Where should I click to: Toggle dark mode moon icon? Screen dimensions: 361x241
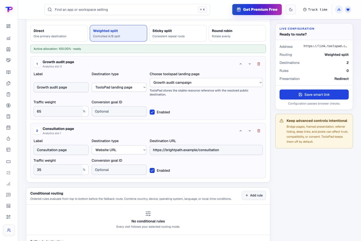[x=291, y=10]
